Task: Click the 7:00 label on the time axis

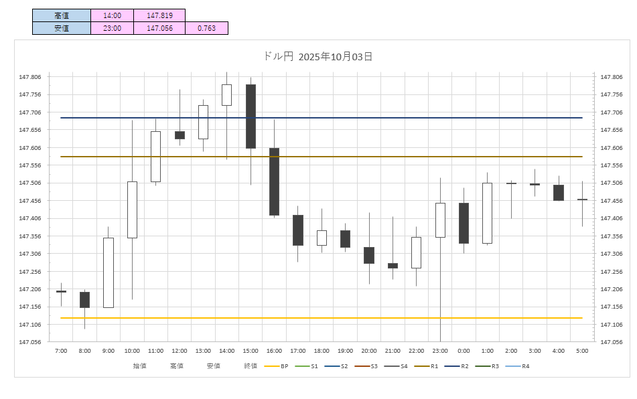Action: tap(61, 351)
